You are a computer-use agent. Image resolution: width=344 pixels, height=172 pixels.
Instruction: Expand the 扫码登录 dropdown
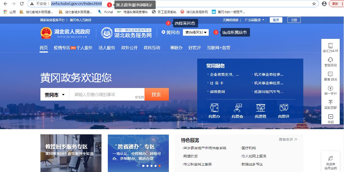pos(255,20)
